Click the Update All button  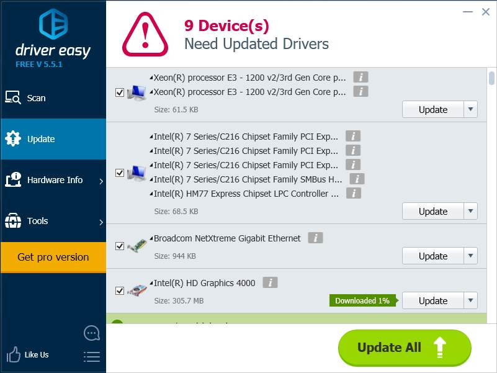(405, 348)
